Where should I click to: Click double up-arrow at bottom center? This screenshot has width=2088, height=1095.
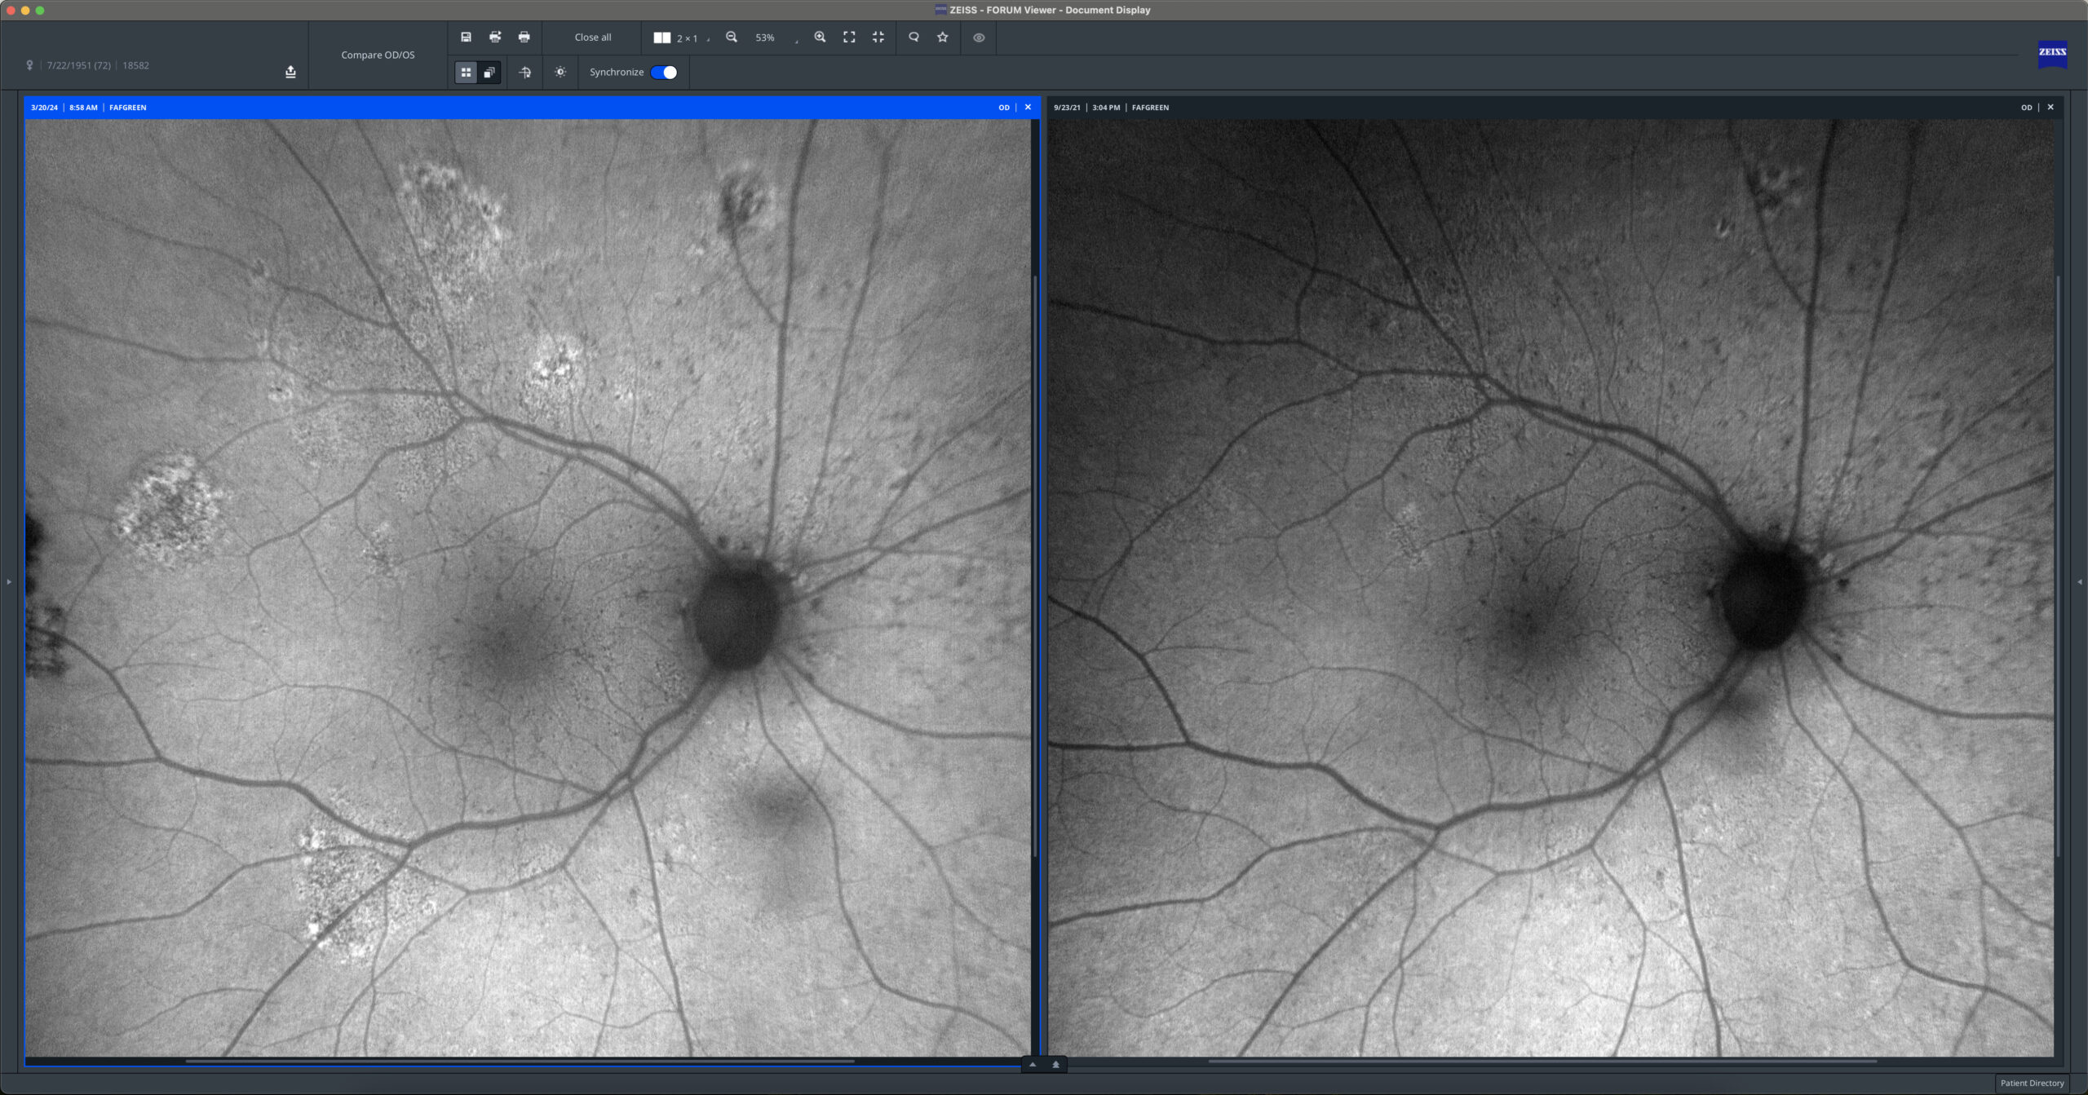(1055, 1064)
